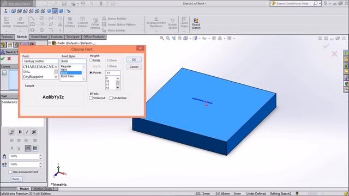Viewport: 349px width, 196px height.
Task: Open the Evaluate tab
Action: pos(57,37)
